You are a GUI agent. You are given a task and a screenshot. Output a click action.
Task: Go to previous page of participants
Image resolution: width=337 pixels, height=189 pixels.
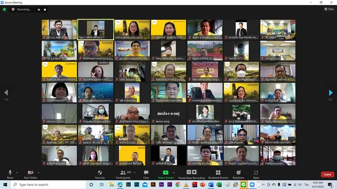click(6, 93)
